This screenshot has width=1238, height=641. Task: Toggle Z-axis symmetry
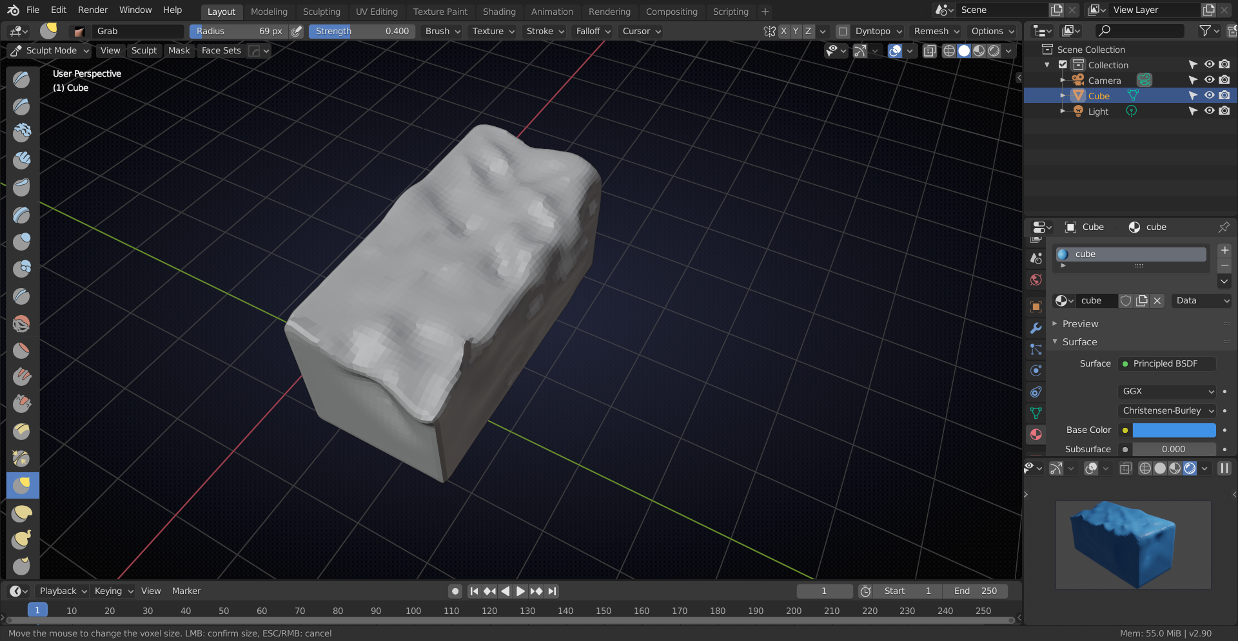pyautogui.click(x=808, y=31)
